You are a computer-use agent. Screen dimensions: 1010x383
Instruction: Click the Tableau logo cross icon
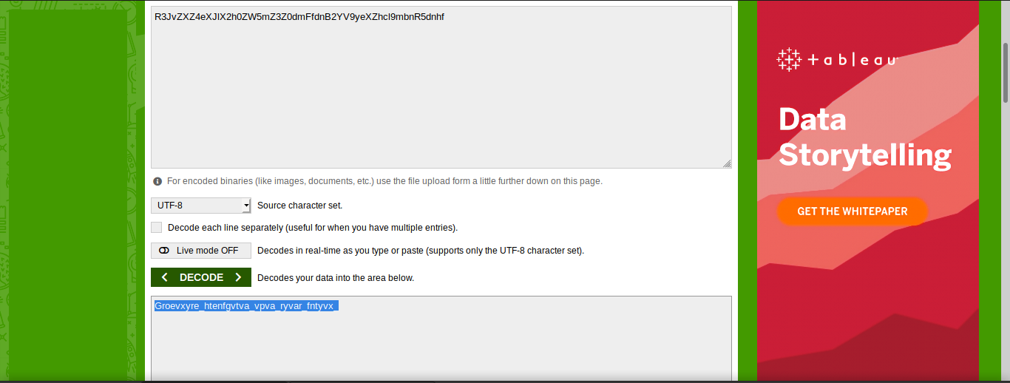[789, 59]
